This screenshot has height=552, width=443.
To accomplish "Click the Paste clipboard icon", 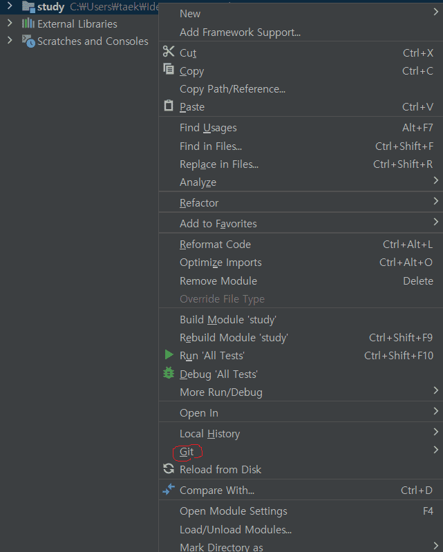I will (x=169, y=106).
